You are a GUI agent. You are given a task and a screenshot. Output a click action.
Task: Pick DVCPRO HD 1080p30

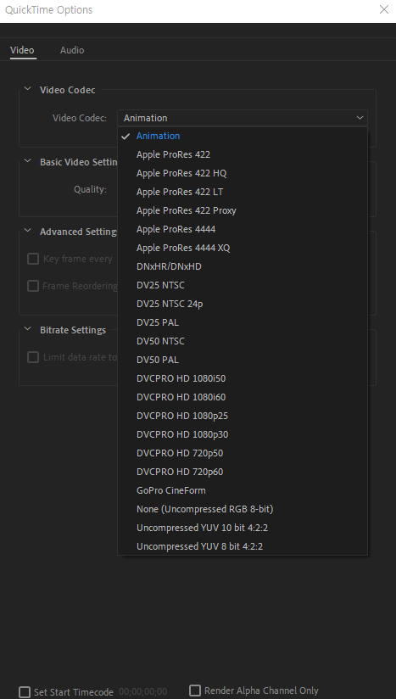tap(243, 434)
